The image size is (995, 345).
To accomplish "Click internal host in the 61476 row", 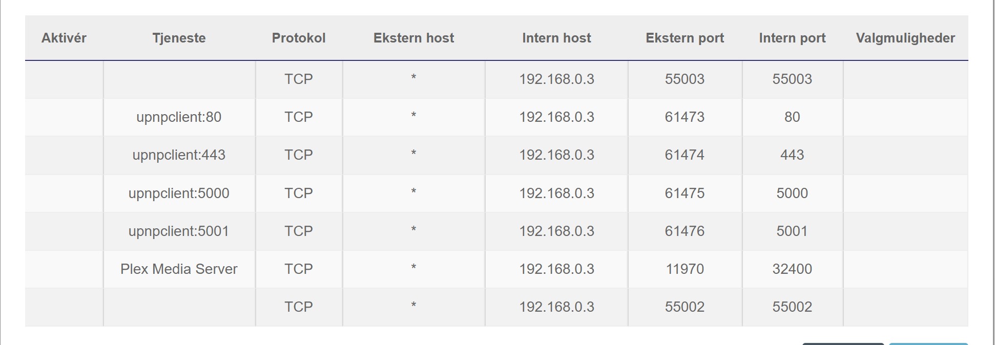I will point(556,231).
